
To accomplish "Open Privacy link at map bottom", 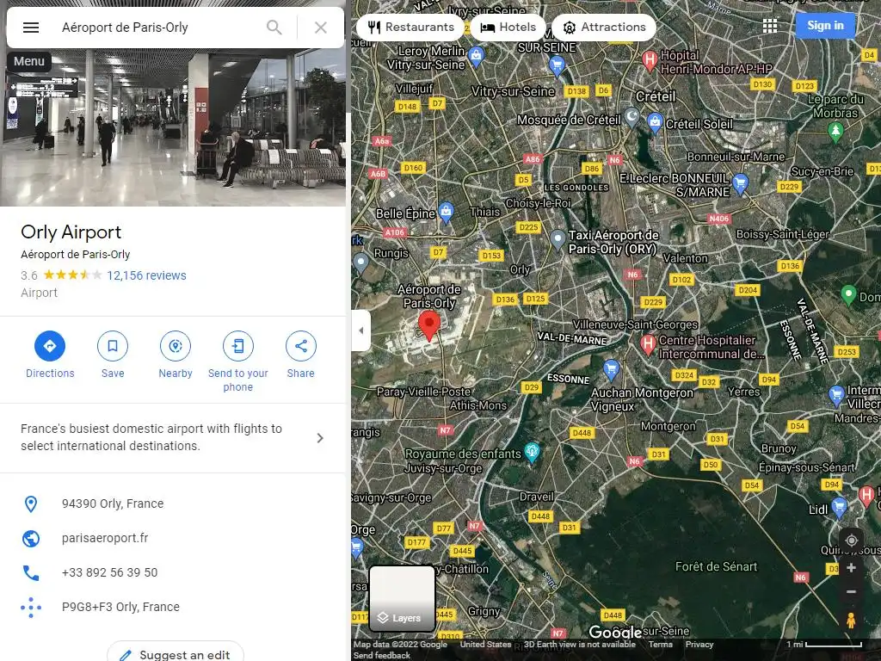I will click(x=699, y=644).
